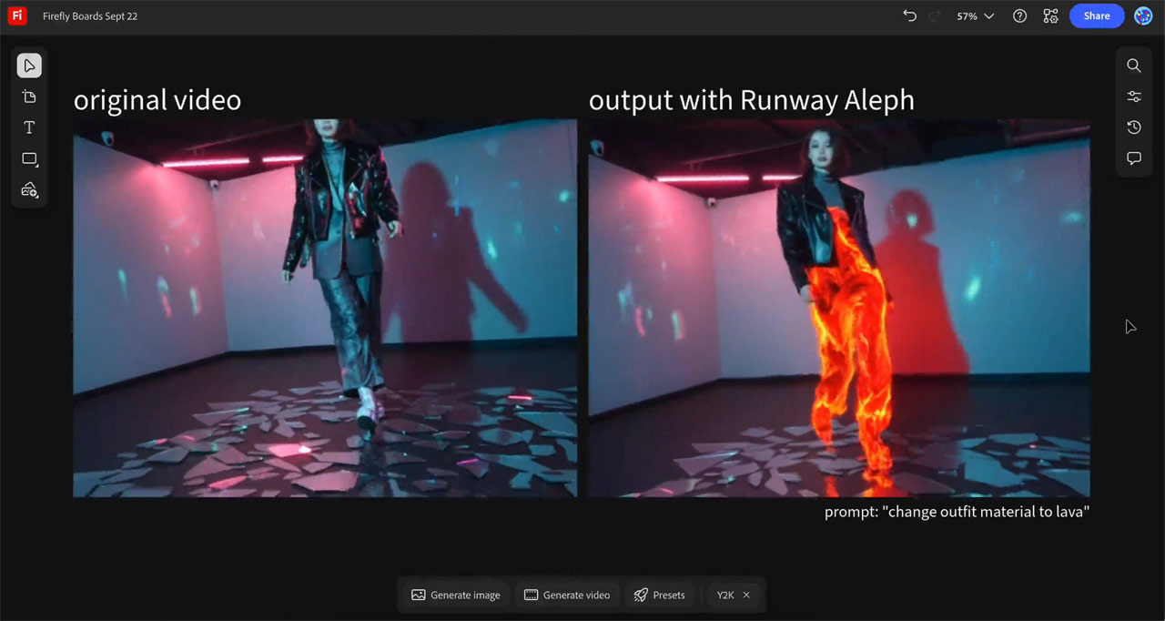The height and width of the screenshot is (621, 1165).
Task: Open the search magnifier in right panel
Action: click(1133, 66)
